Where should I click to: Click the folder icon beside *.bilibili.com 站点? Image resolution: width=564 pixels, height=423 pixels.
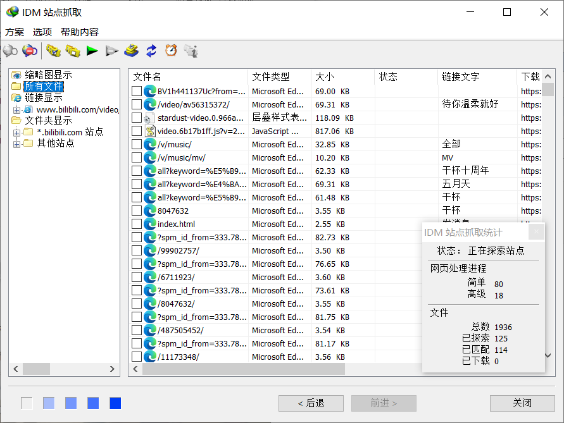coord(28,132)
